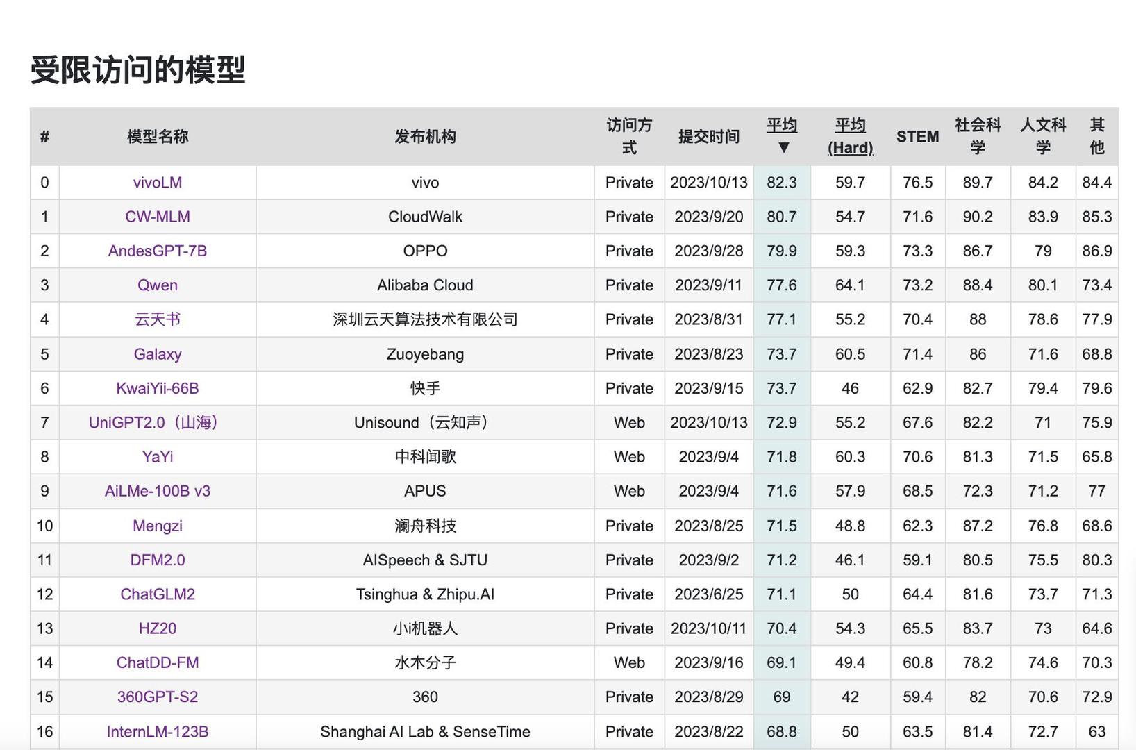The height and width of the screenshot is (750, 1136).
Task: Open the ChatDD-FM model link
Action: (x=157, y=662)
